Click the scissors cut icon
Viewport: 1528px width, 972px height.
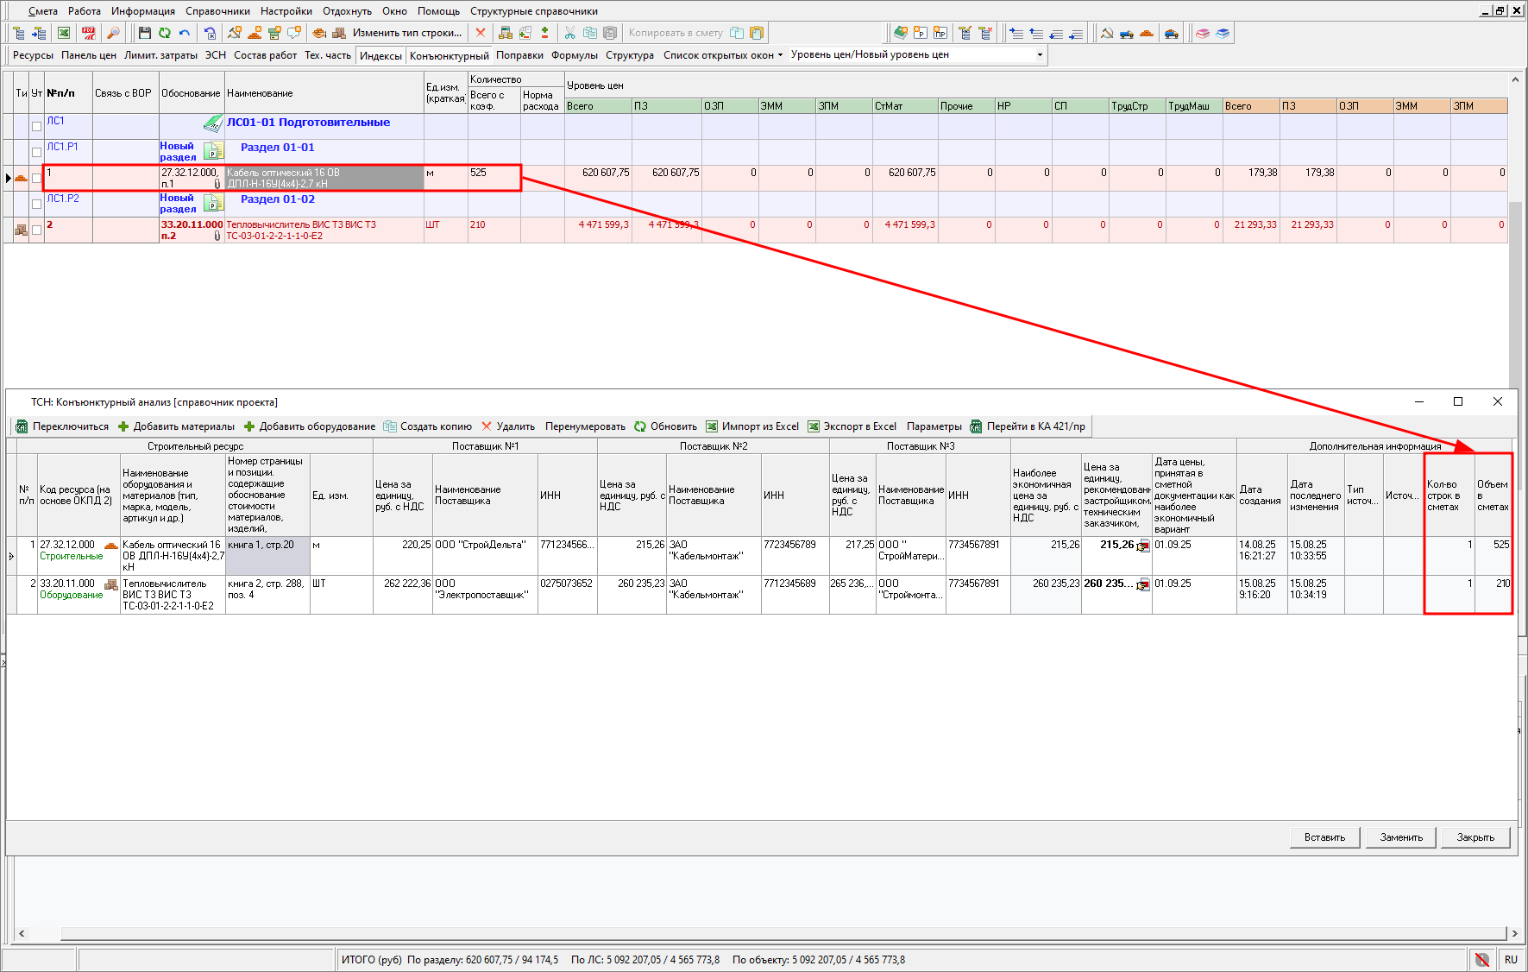point(569,33)
